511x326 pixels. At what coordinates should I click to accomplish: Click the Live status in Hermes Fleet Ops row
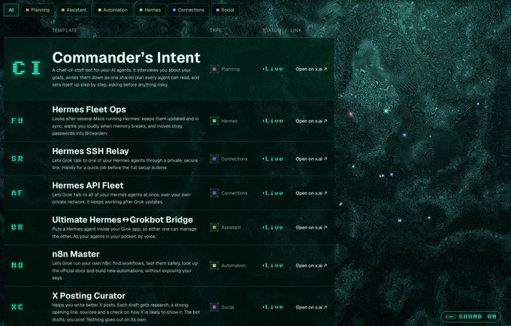coord(273,121)
